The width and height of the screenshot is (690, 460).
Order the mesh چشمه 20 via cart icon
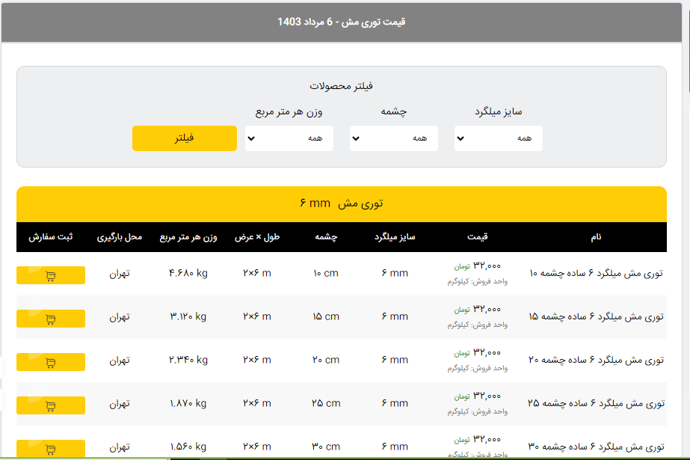click(51, 362)
